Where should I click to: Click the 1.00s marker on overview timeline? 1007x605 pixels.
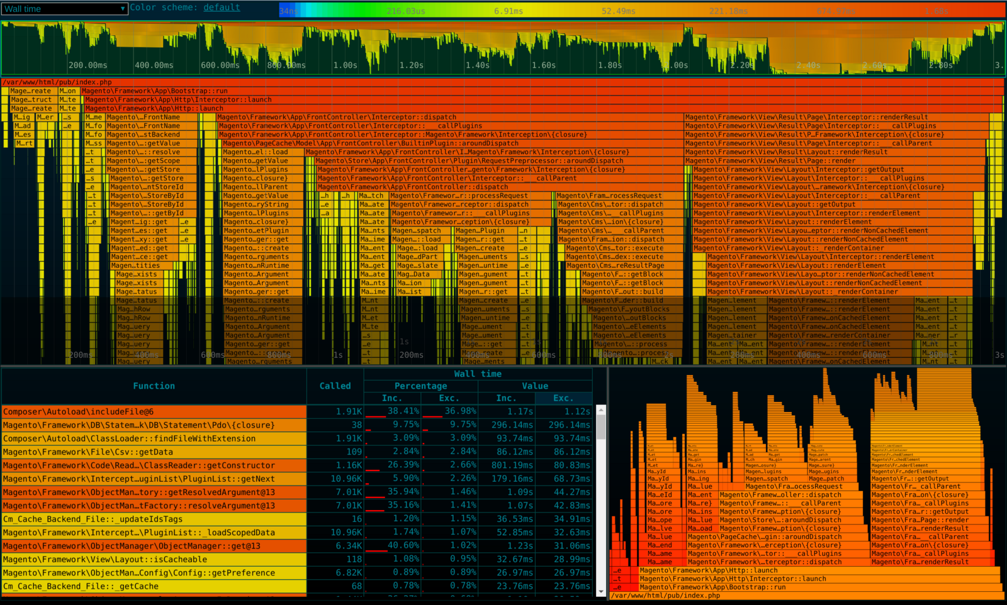tap(346, 65)
